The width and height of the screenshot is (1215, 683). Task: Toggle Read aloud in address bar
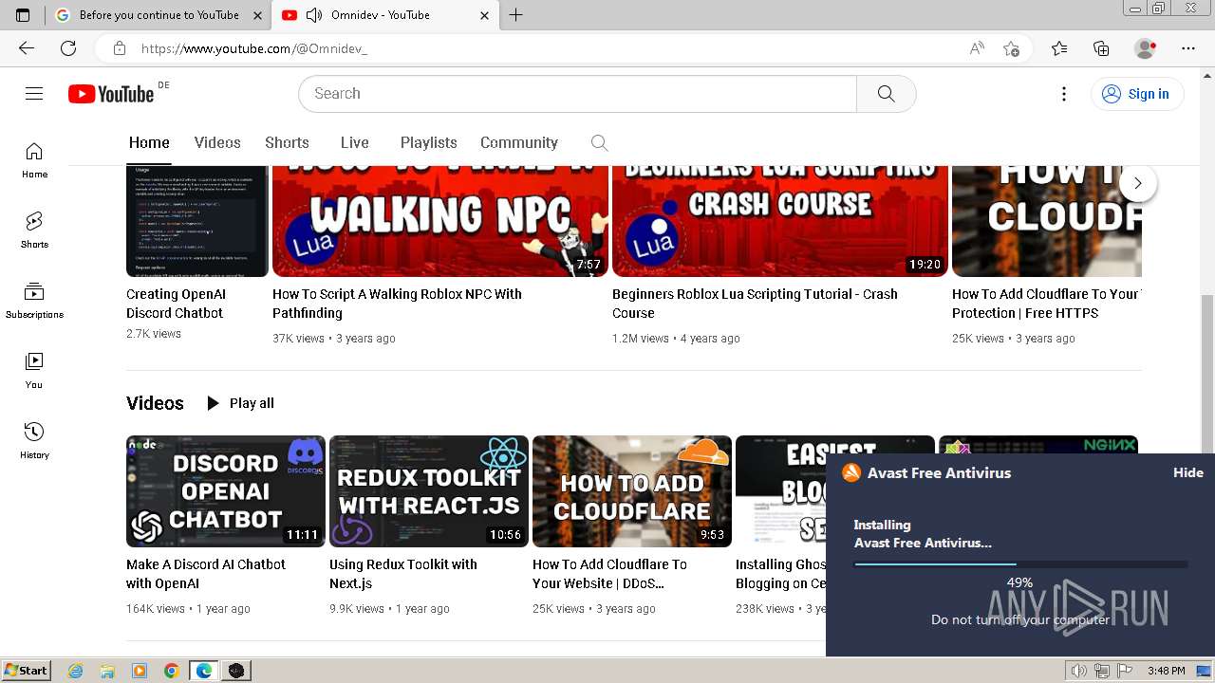[977, 48]
